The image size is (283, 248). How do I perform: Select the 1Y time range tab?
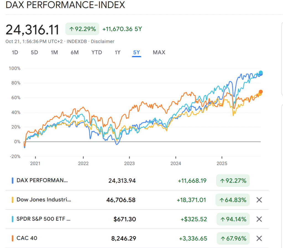click(x=118, y=52)
